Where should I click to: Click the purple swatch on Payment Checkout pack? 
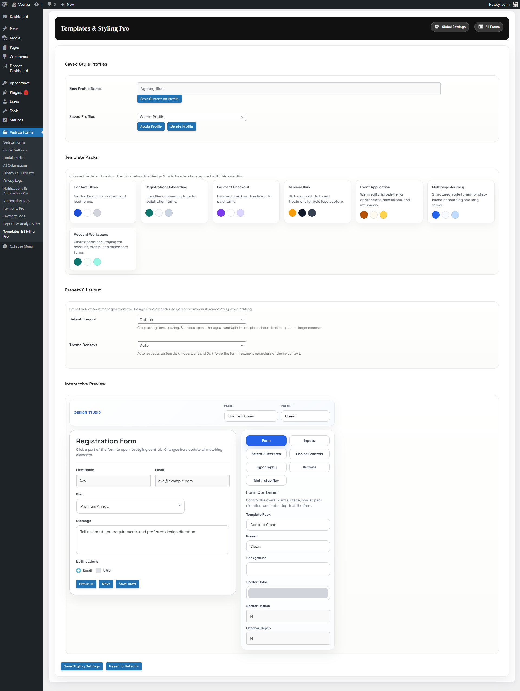(221, 213)
